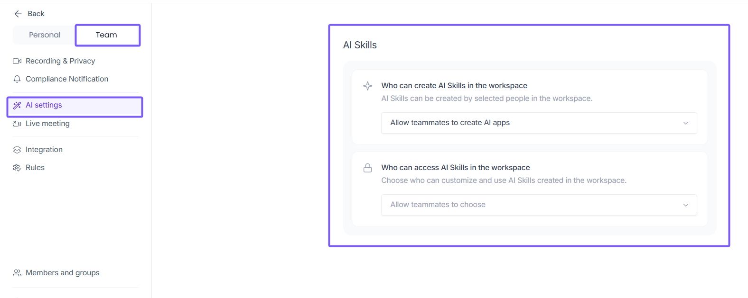Open Compliance Notification settings

(67, 79)
